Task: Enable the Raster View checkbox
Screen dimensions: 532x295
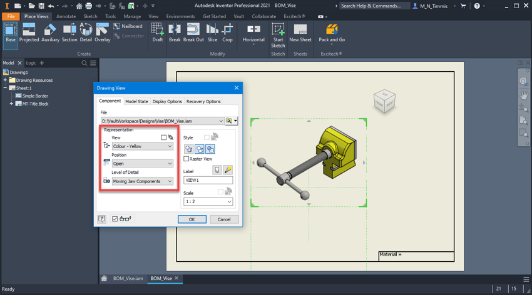Action: [x=187, y=159]
